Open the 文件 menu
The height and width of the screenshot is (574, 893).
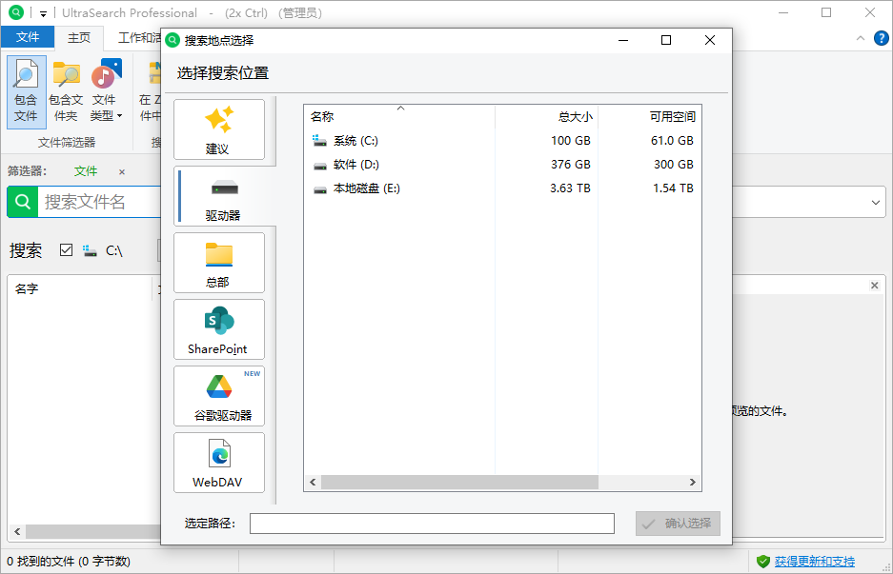coord(28,37)
